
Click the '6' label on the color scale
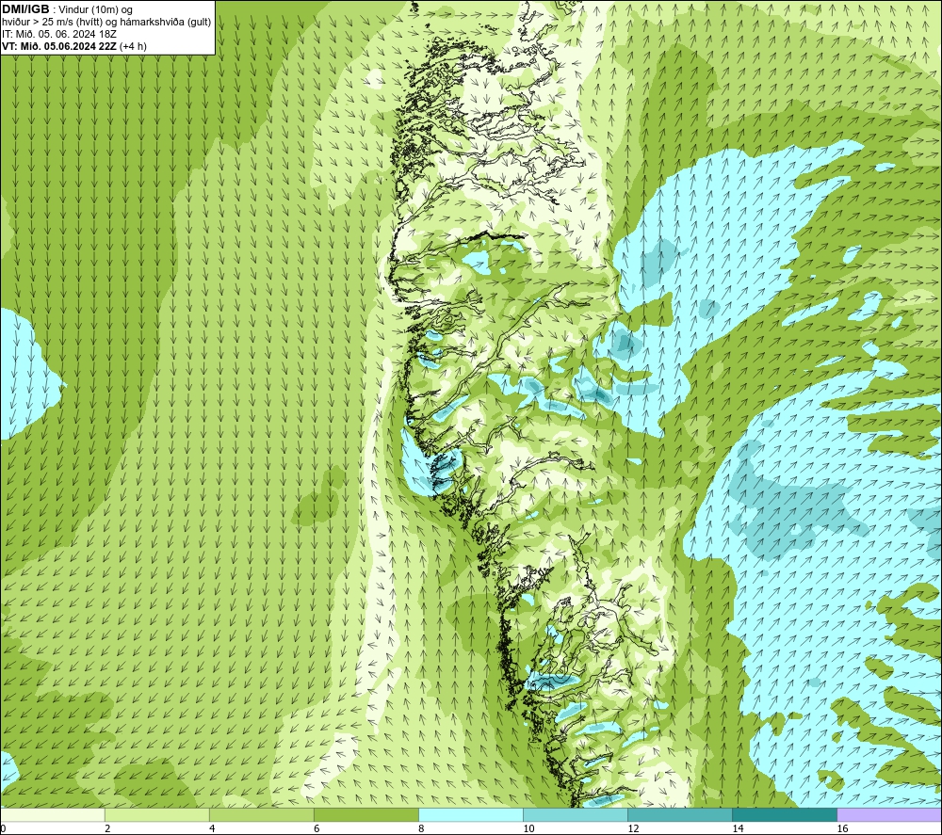pyautogui.click(x=317, y=829)
